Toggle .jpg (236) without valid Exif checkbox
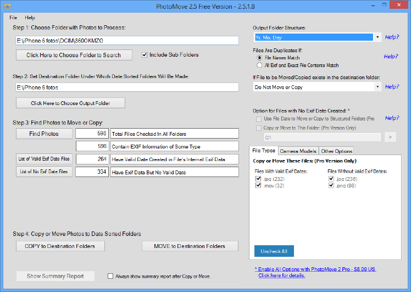This screenshot has width=411, height=292. pyautogui.click(x=331, y=179)
